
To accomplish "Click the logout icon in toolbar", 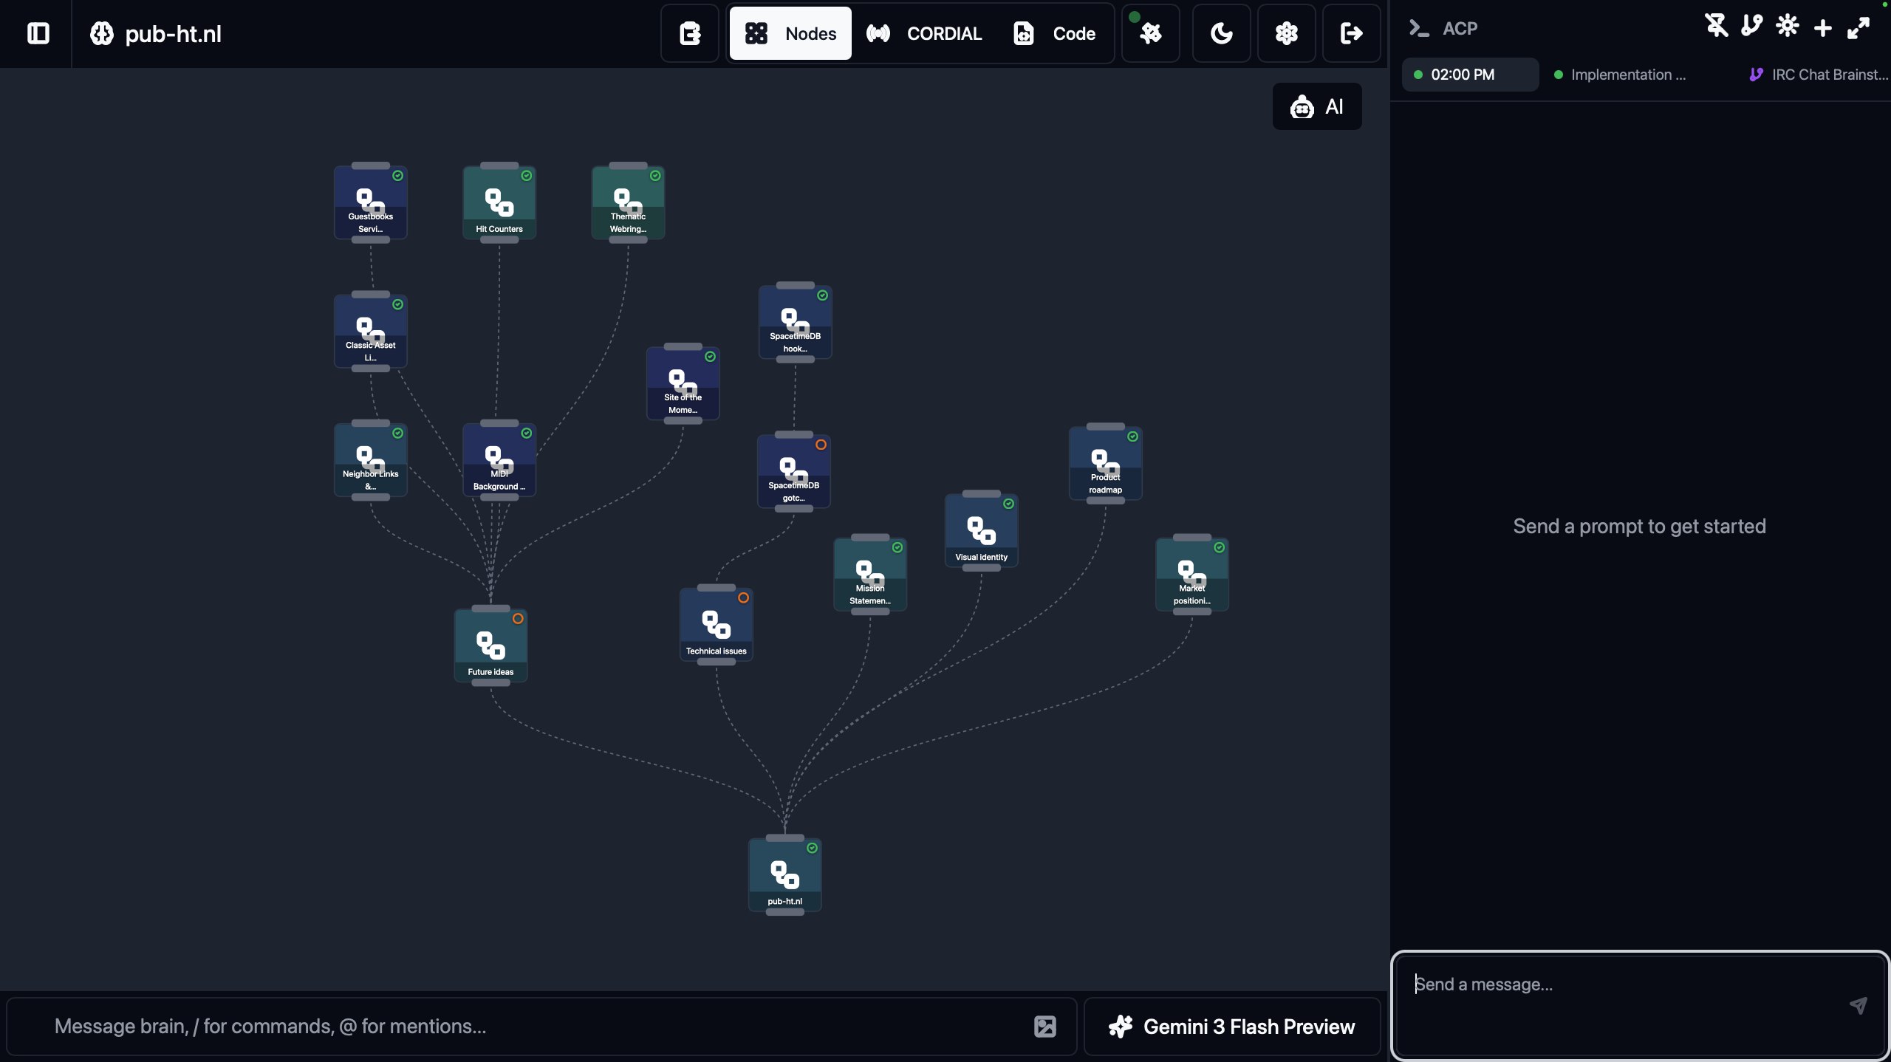I will click(x=1351, y=33).
